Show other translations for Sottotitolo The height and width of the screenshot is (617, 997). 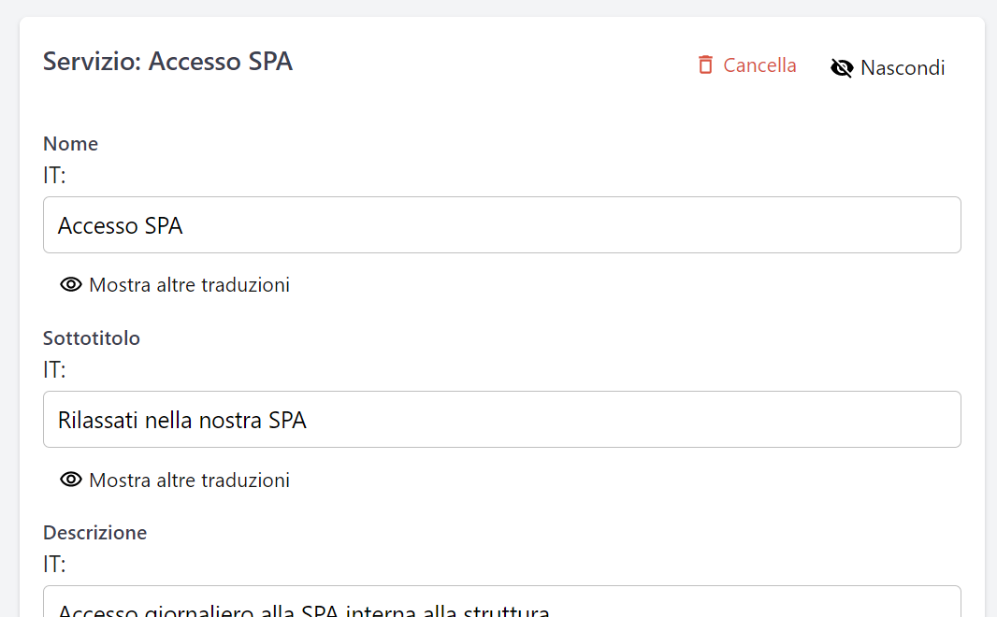(189, 481)
